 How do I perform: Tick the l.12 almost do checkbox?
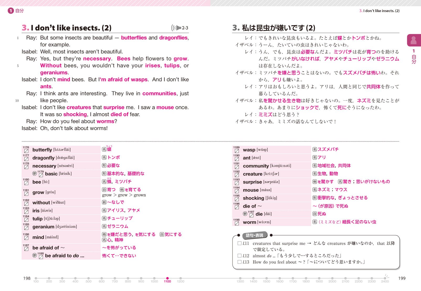(x=239, y=255)
